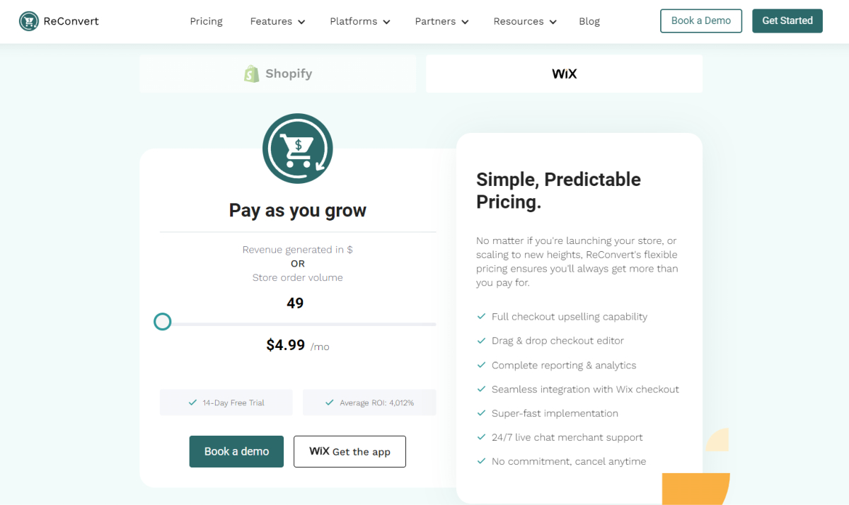The height and width of the screenshot is (505, 849).
Task: Click the ReConvert cart logo icon
Action: coord(29,21)
